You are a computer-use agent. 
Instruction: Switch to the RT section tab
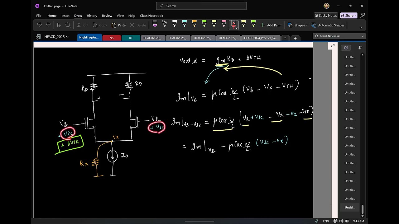pyautogui.click(x=131, y=38)
